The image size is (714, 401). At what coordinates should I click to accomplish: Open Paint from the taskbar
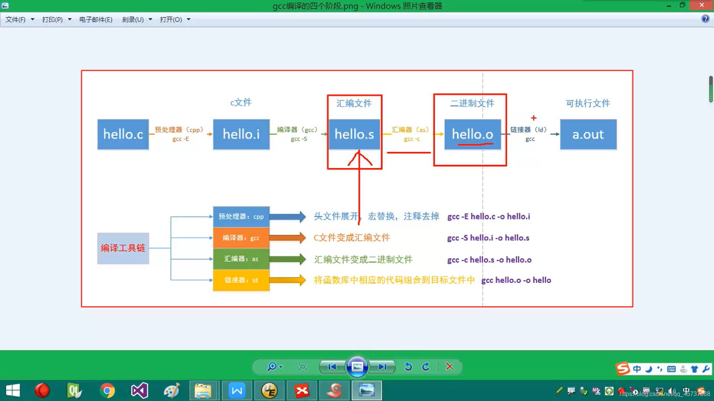click(172, 391)
